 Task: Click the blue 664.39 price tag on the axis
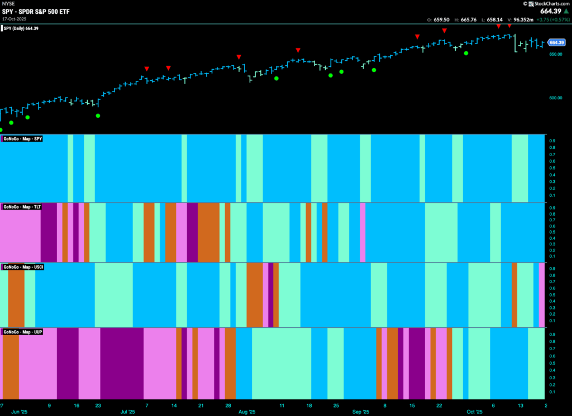557,42
